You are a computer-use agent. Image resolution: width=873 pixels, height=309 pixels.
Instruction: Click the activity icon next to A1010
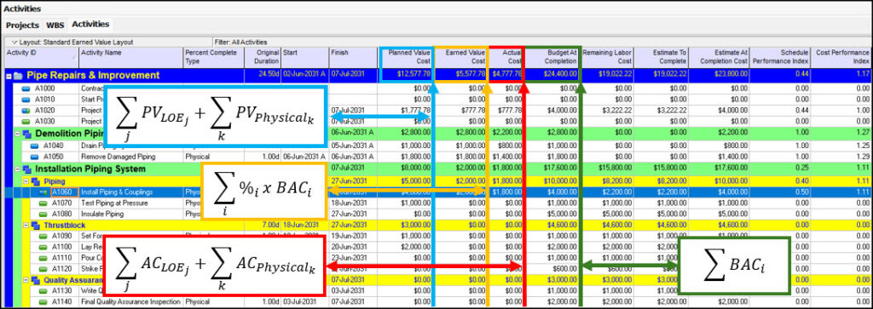pyautogui.click(x=26, y=100)
